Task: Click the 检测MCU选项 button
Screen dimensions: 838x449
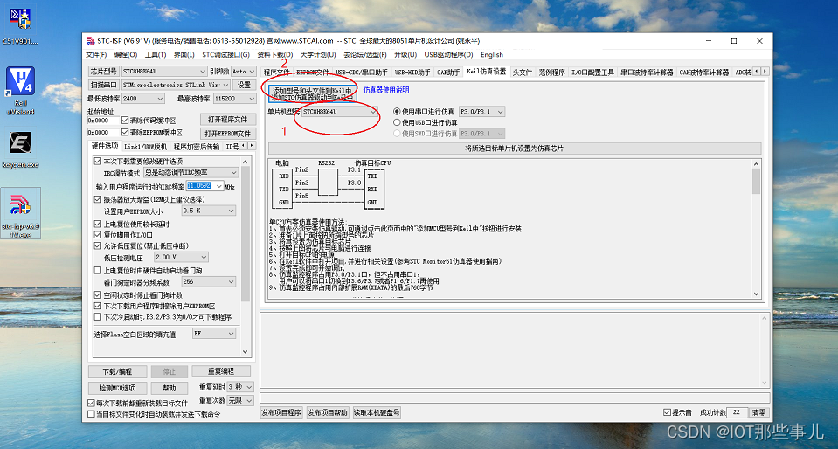Action: 117,388
